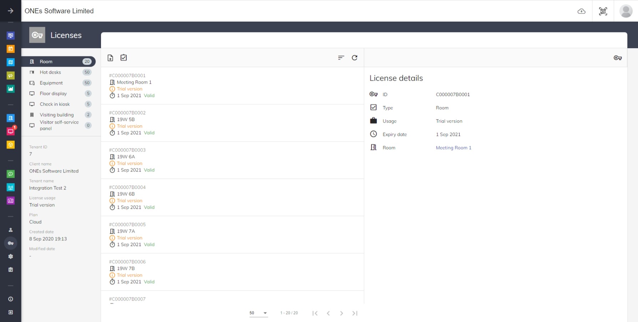638x322 pixels.
Task: Switch to Floor display licenses
Action: (53, 94)
